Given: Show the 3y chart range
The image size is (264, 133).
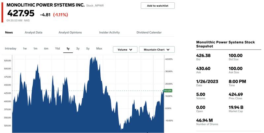Looking at the screenshot, I should (x=78, y=49).
